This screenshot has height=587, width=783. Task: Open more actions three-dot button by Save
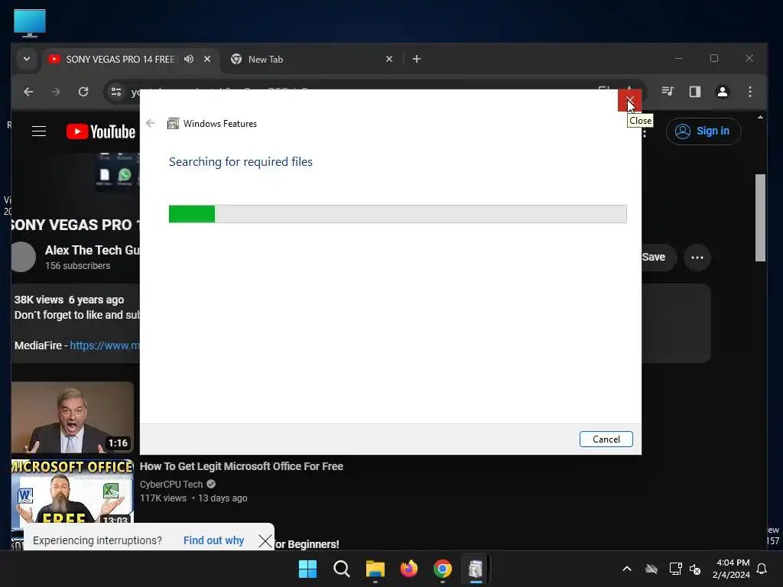(697, 258)
